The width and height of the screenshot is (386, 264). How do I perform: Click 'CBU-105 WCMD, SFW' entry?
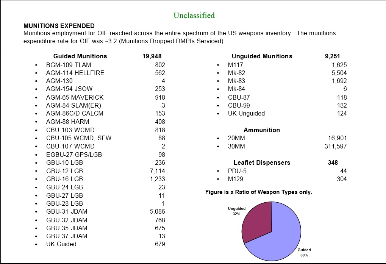[x=79, y=138]
